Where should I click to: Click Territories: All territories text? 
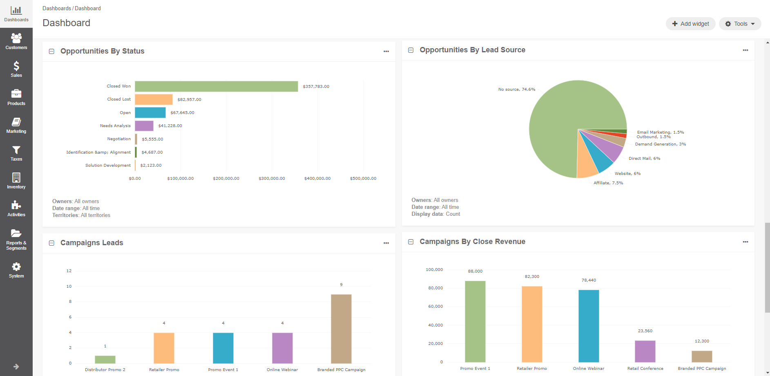point(81,215)
